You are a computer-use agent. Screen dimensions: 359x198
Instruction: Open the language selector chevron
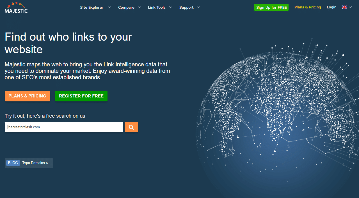point(350,7)
